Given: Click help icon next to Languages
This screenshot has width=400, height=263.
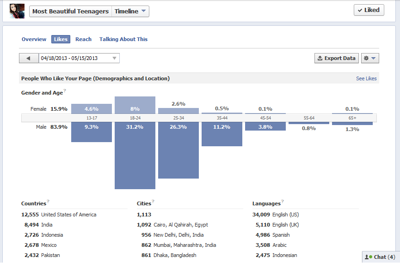Looking at the screenshot, I should click(283, 201).
